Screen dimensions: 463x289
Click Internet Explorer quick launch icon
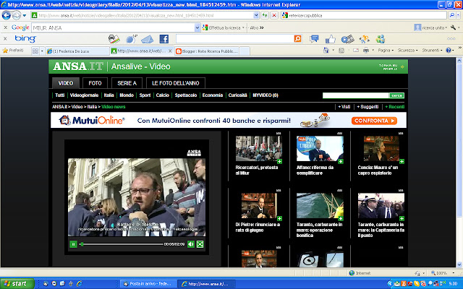click(79, 284)
